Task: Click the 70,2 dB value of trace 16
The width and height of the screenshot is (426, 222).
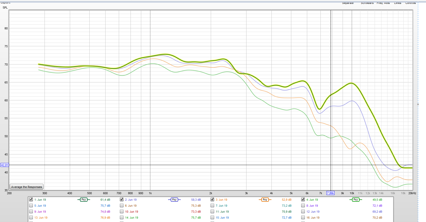Action: click(x=377, y=218)
